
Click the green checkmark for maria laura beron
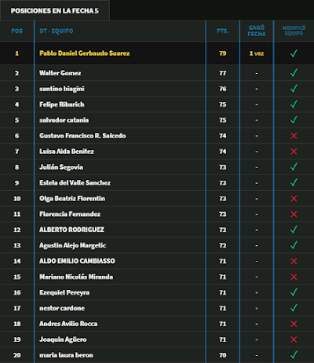[x=294, y=354]
